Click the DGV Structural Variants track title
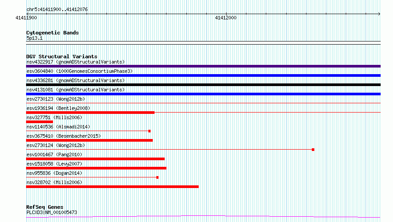This screenshot has width=393, height=222. click(62, 56)
